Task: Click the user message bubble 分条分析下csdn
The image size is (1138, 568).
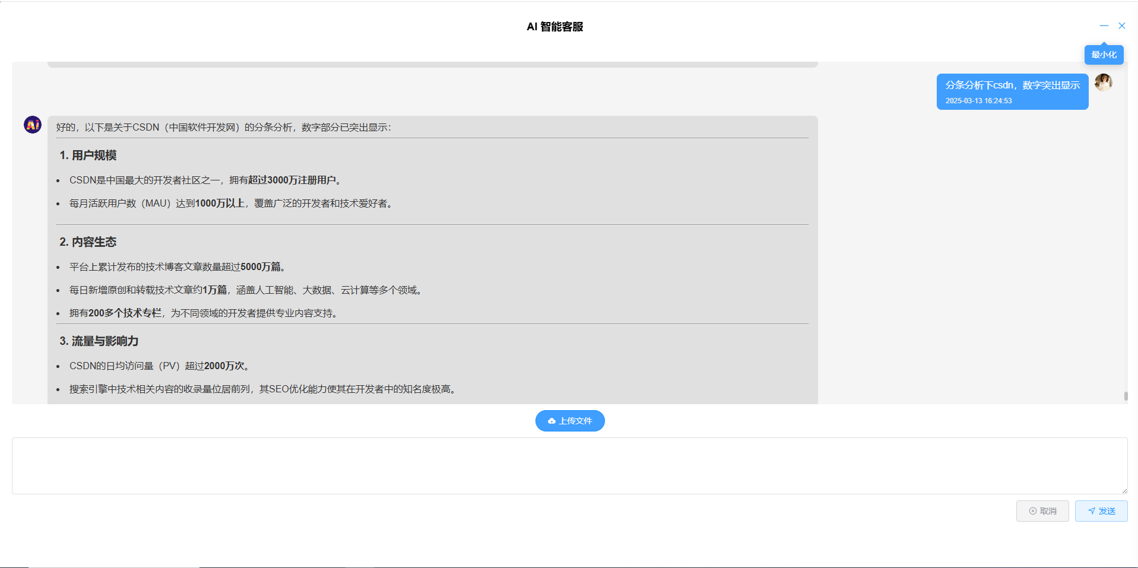Action: [1013, 91]
